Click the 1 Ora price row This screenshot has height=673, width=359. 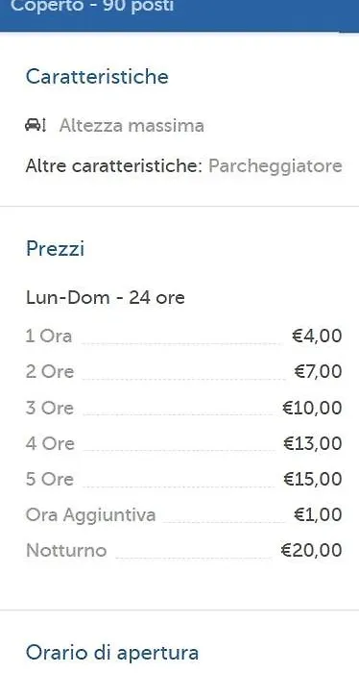pos(183,336)
